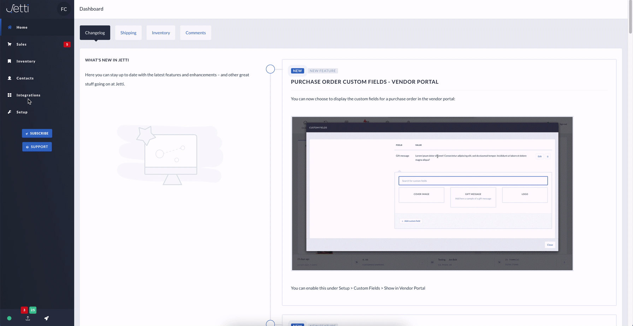
Task: Switch to the Shipping tab
Action: click(x=128, y=32)
